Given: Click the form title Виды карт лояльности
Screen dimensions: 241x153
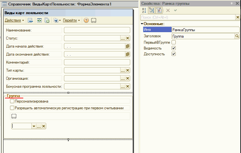Looking at the screenshot, I should click(x=26, y=13).
